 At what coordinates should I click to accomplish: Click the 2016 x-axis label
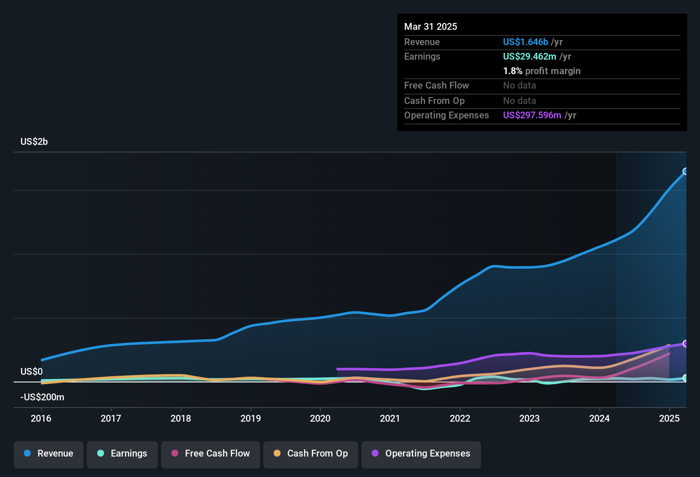pyautogui.click(x=41, y=418)
